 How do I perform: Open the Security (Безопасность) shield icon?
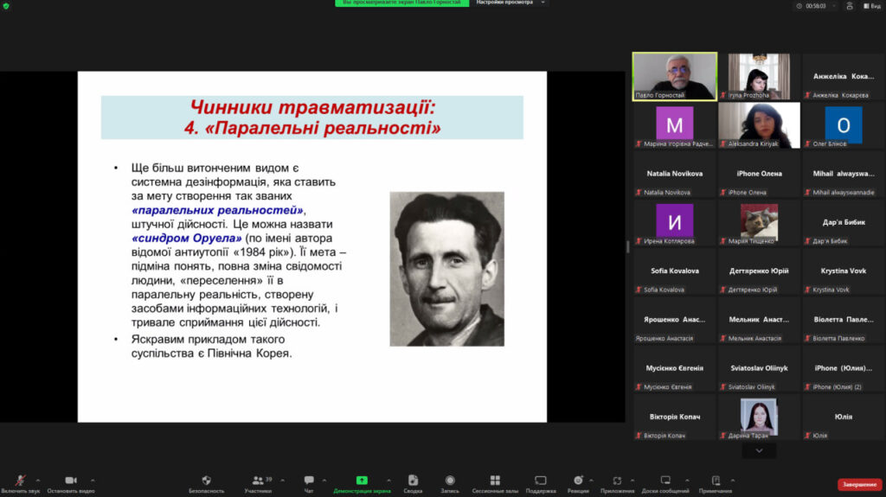206,481
